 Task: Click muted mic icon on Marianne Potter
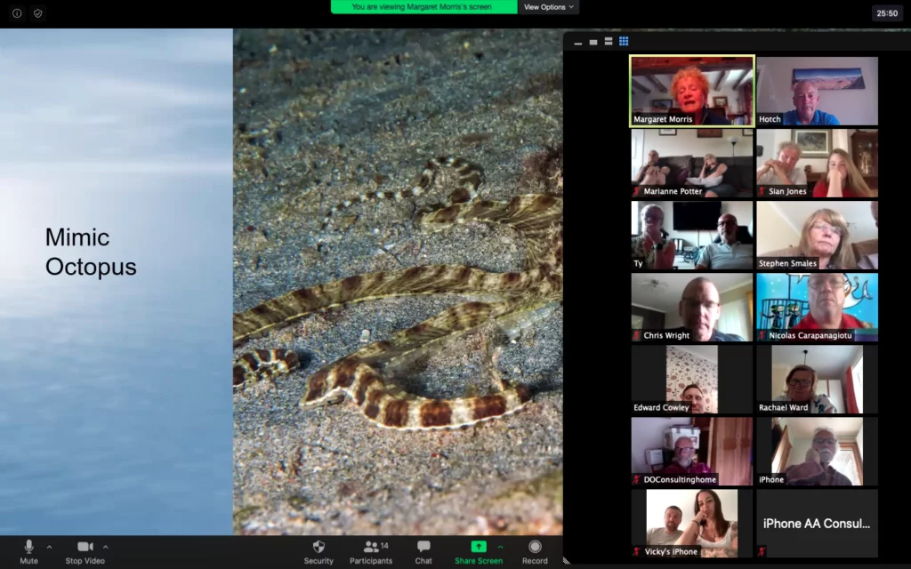(637, 191)
